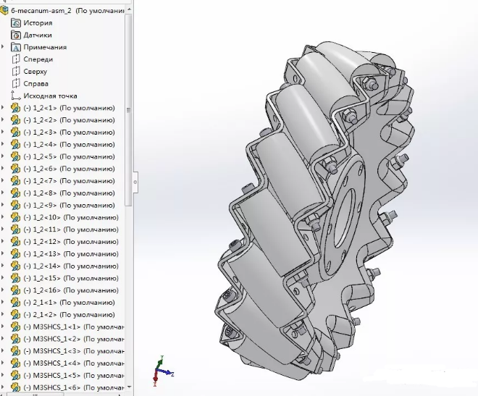The height and width of the screenshot is (396, 478).
Task: Select the 6-mecanum-asm_2 root text
Action: pos(67,11)
